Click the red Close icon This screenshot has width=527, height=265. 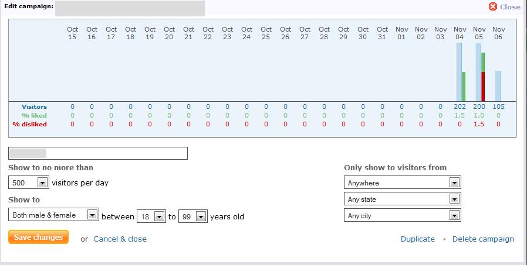[x=493, y=6]
